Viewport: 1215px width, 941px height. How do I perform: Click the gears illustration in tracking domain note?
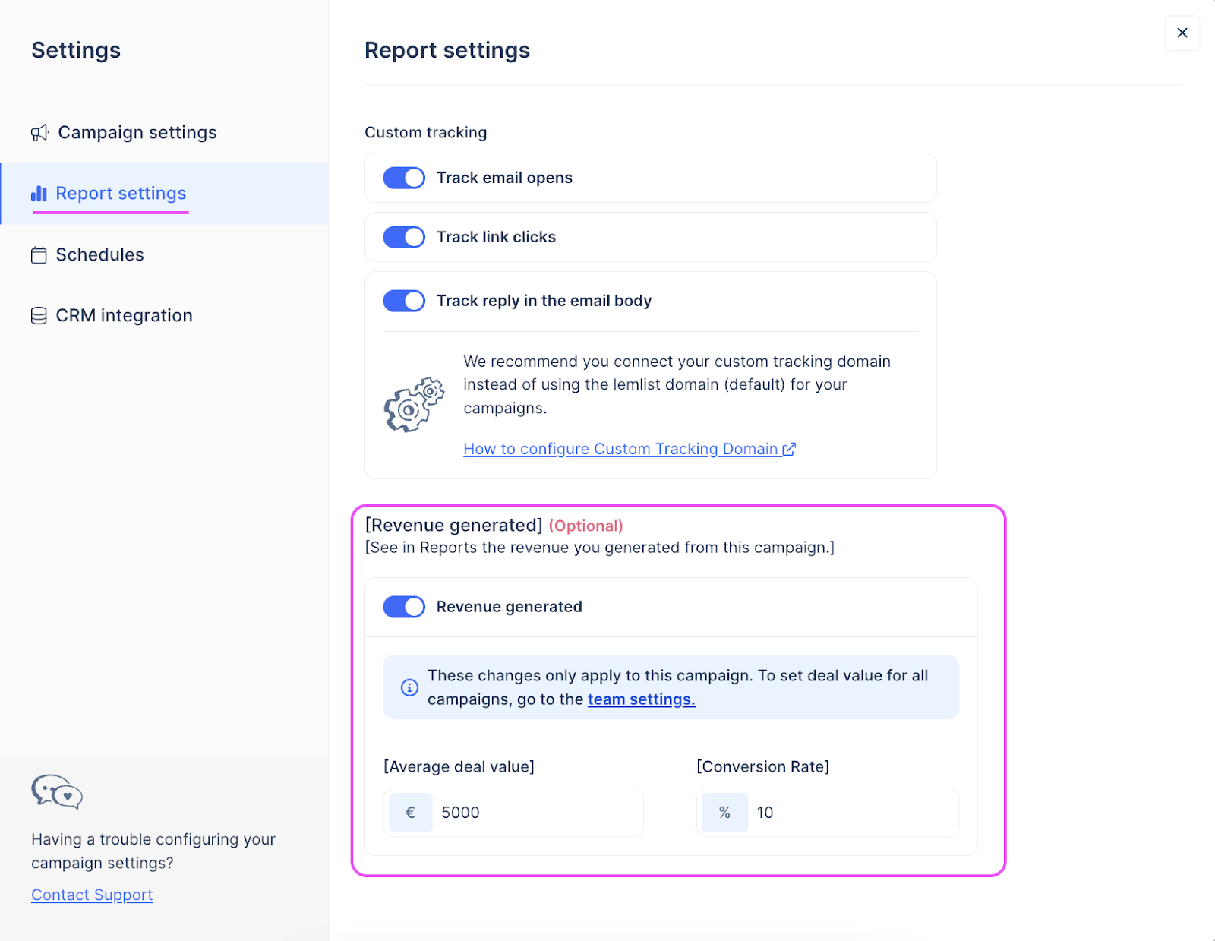414,405
